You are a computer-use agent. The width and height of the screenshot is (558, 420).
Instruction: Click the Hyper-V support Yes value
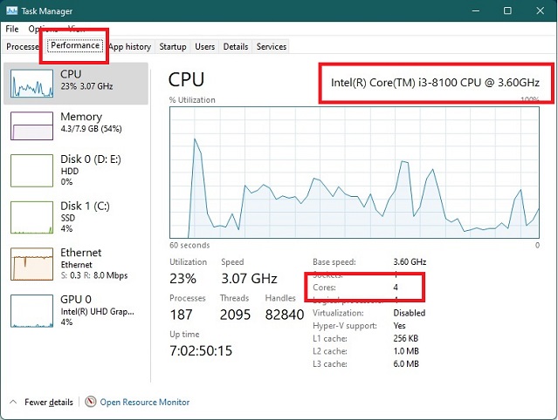click(x=399, y=326)
